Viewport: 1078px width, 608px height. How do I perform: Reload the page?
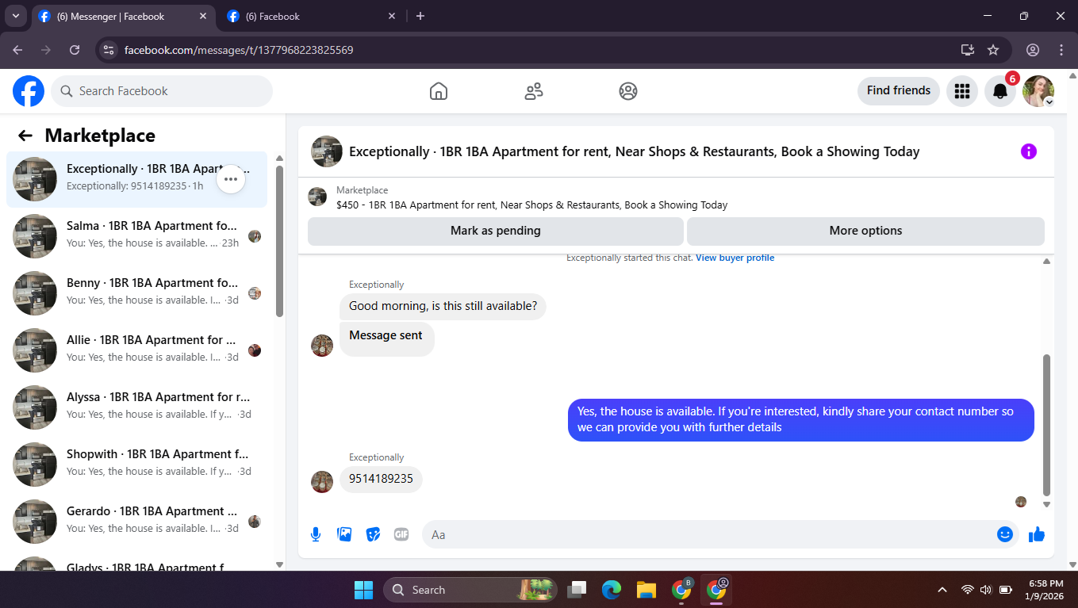pos(75,50)
